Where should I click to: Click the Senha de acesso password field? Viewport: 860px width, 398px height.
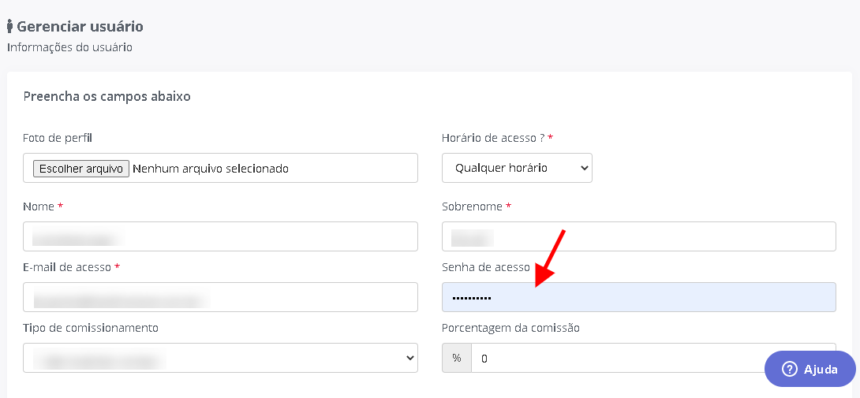(639, 297)
